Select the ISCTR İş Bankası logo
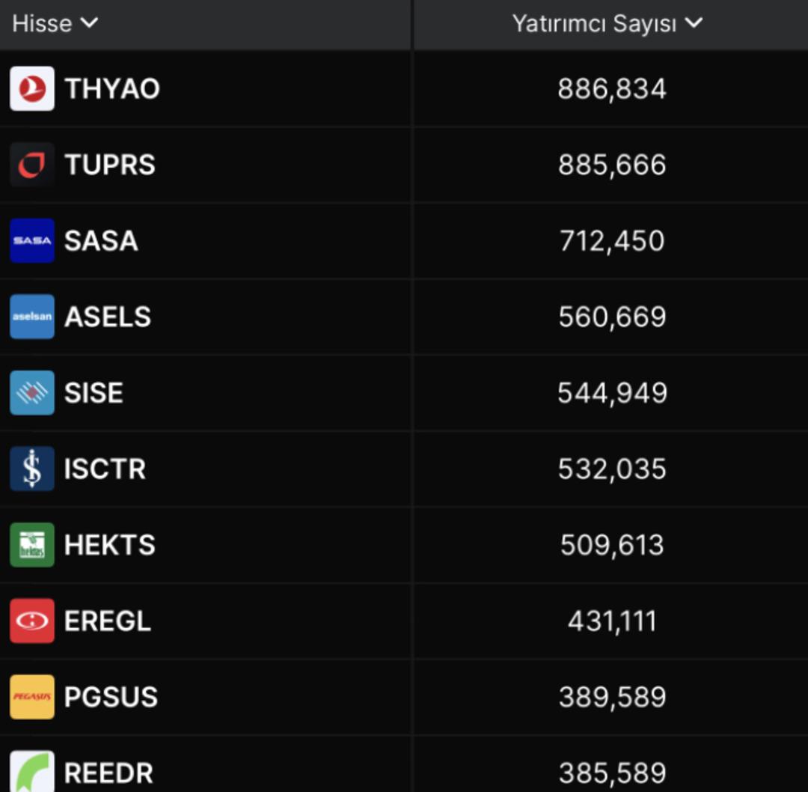 tap(31, 469)
